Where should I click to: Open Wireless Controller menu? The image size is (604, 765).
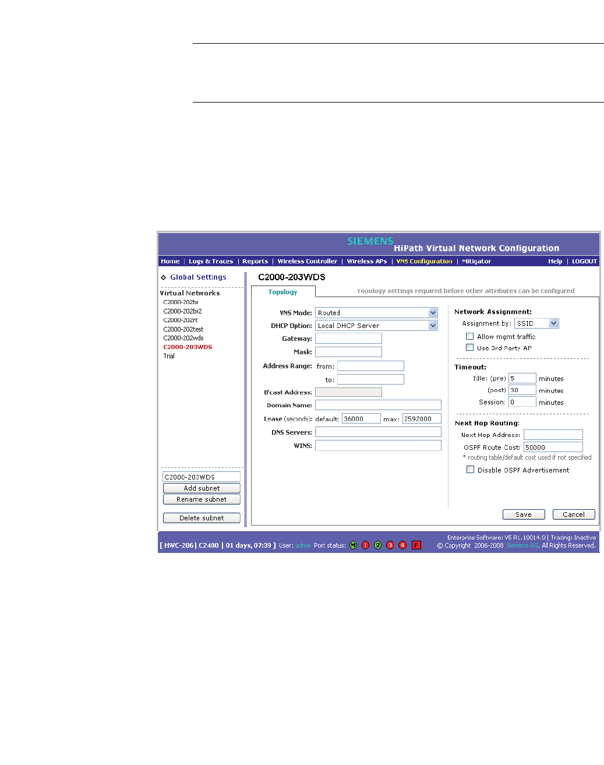coord(308,262)
